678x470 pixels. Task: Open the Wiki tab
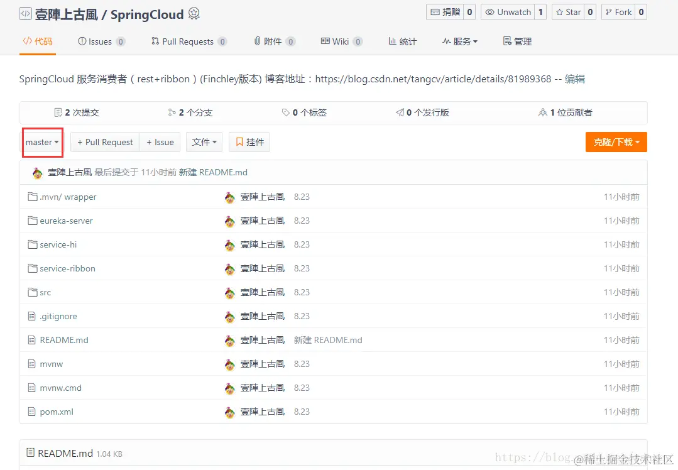tap(342, 41)
